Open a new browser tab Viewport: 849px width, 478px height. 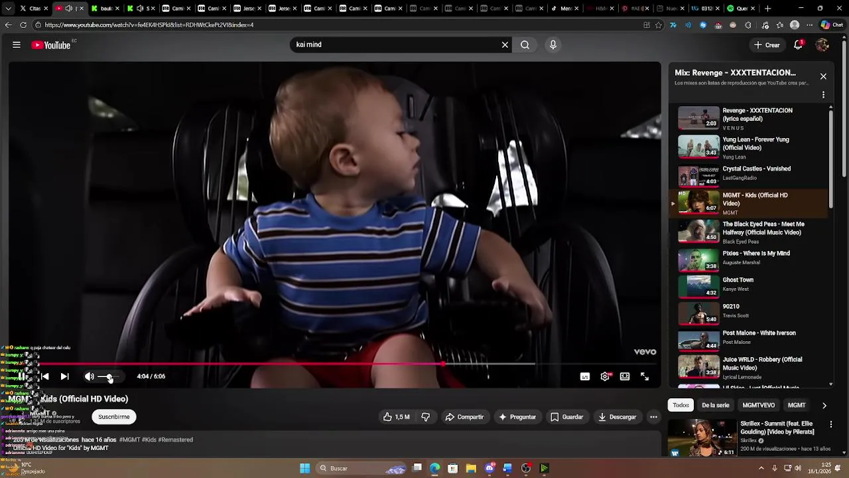tap(768, 9)
